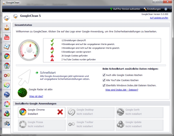The height and width of the screenshot is (136, 174).
Task: Click the red X on Google Chrome tile
Action: pos(60,112)
